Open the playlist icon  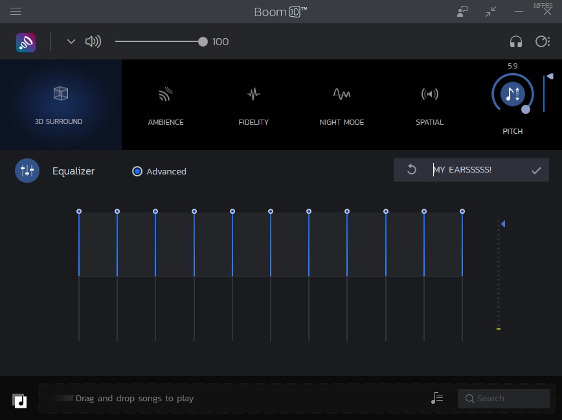437,399
